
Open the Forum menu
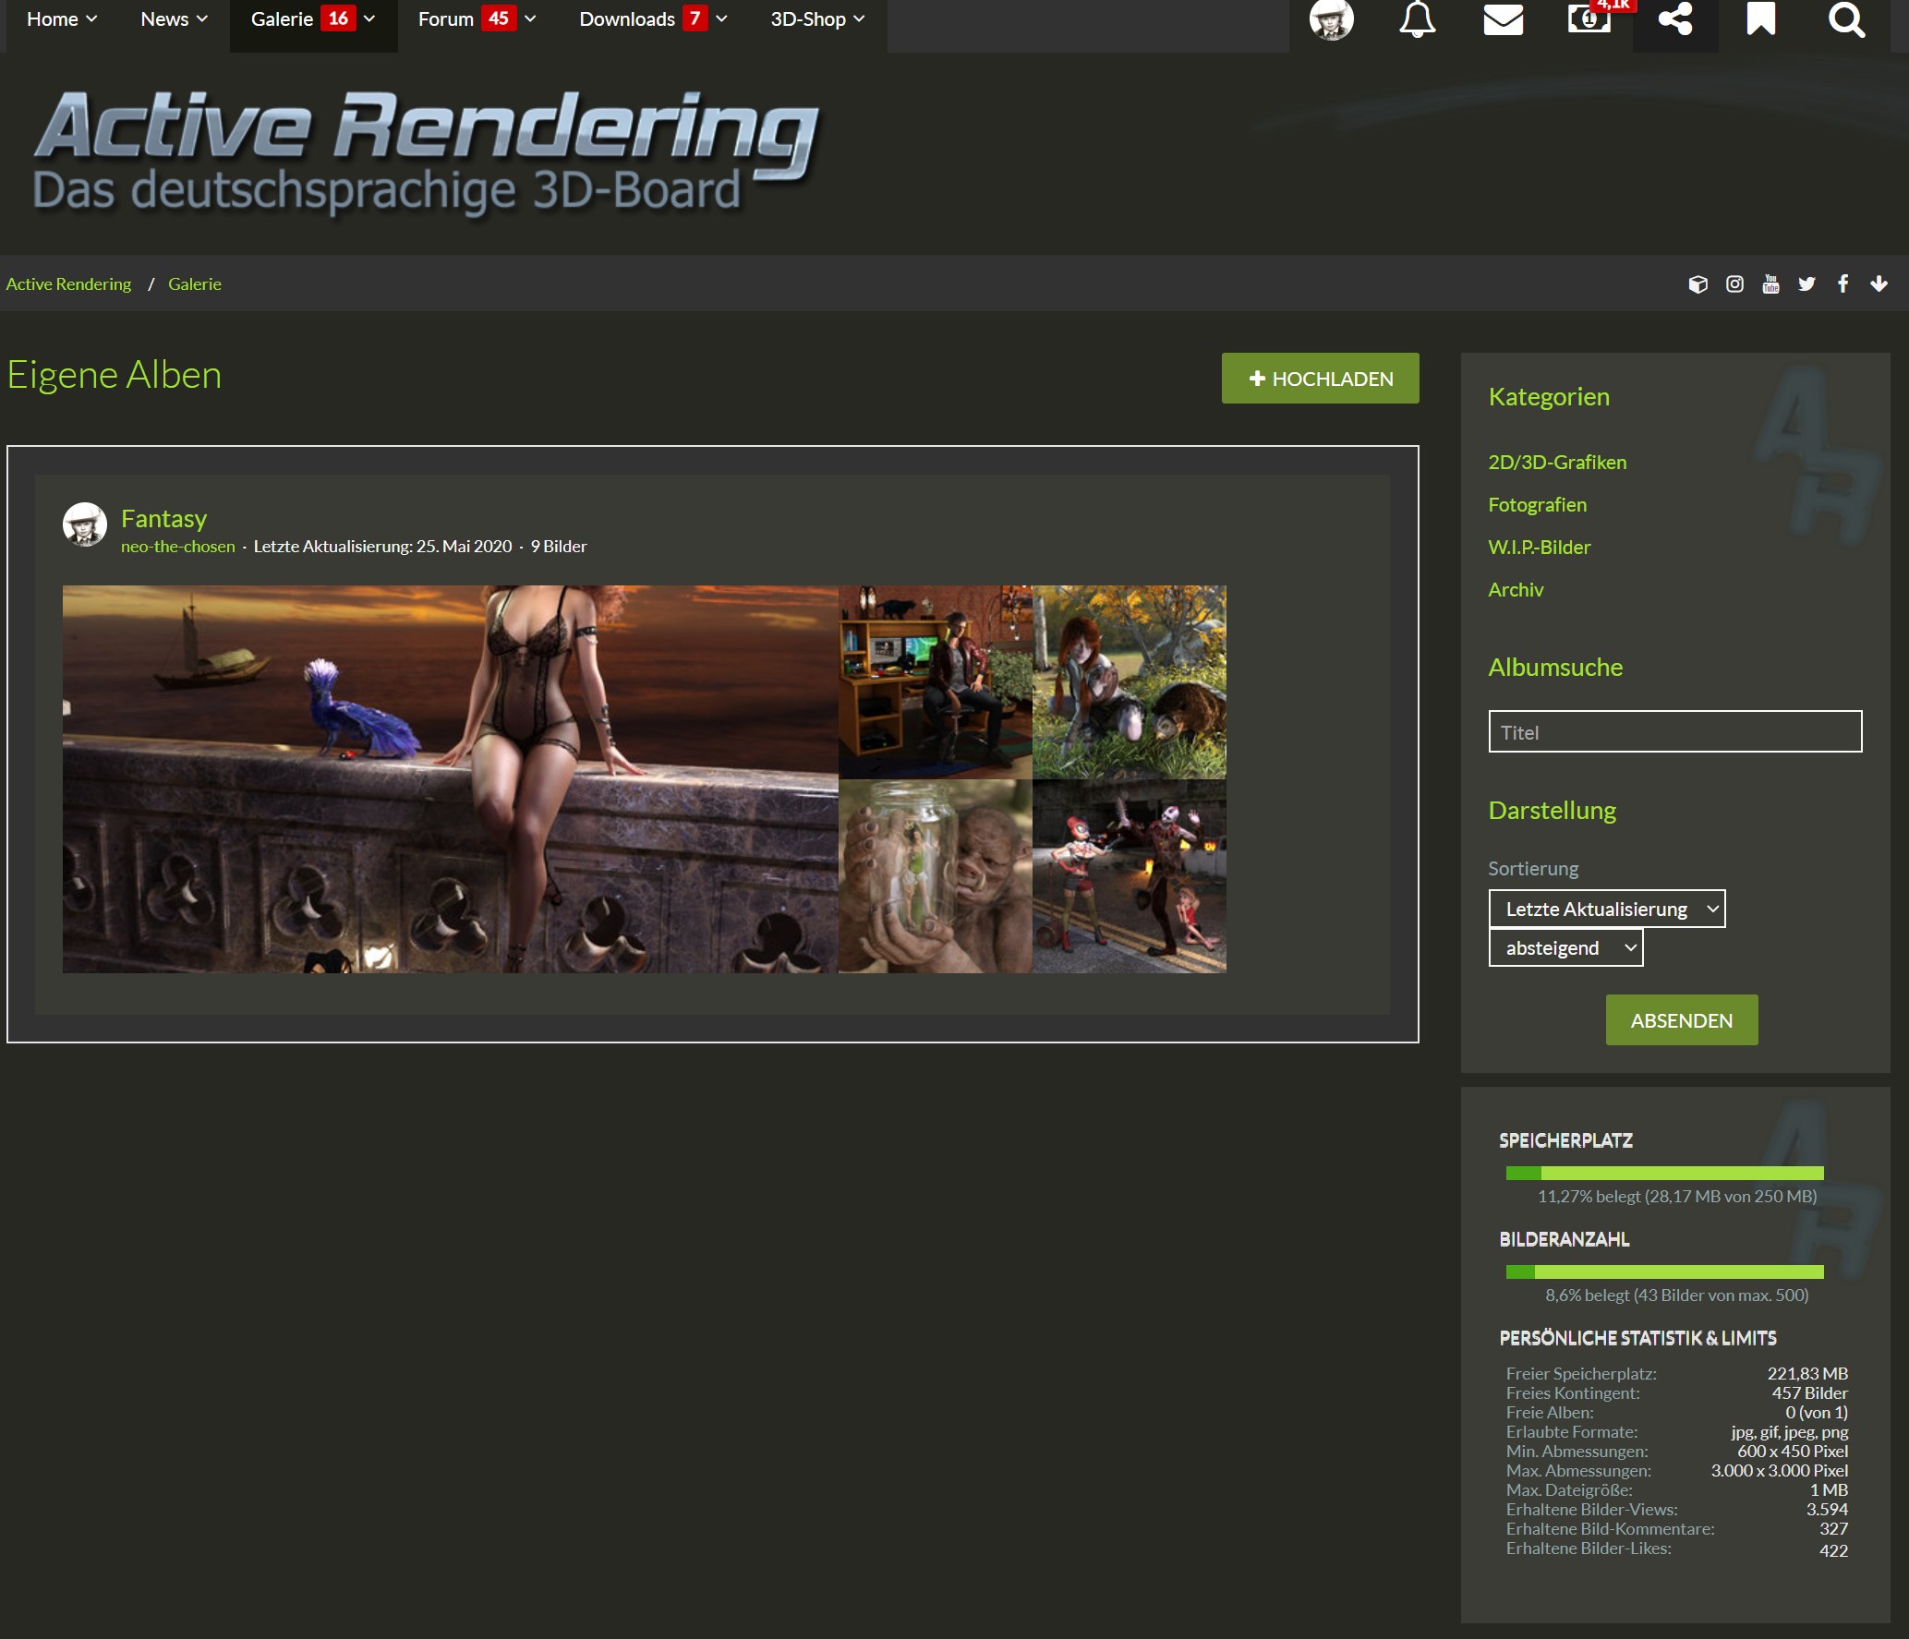click(x=446, y=19)
